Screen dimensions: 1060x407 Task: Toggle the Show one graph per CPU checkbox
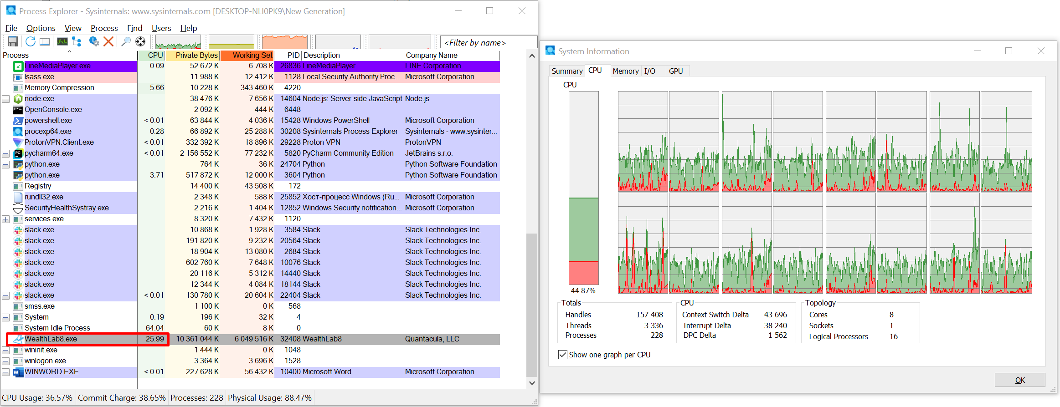pos(563,355)
